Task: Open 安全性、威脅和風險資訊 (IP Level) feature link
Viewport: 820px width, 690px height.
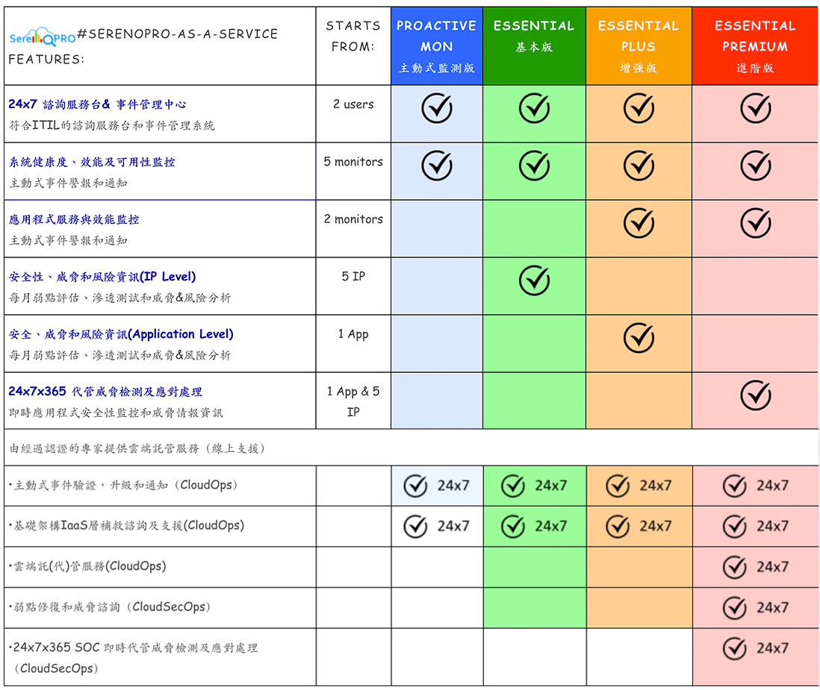Action: coord(102,277)
